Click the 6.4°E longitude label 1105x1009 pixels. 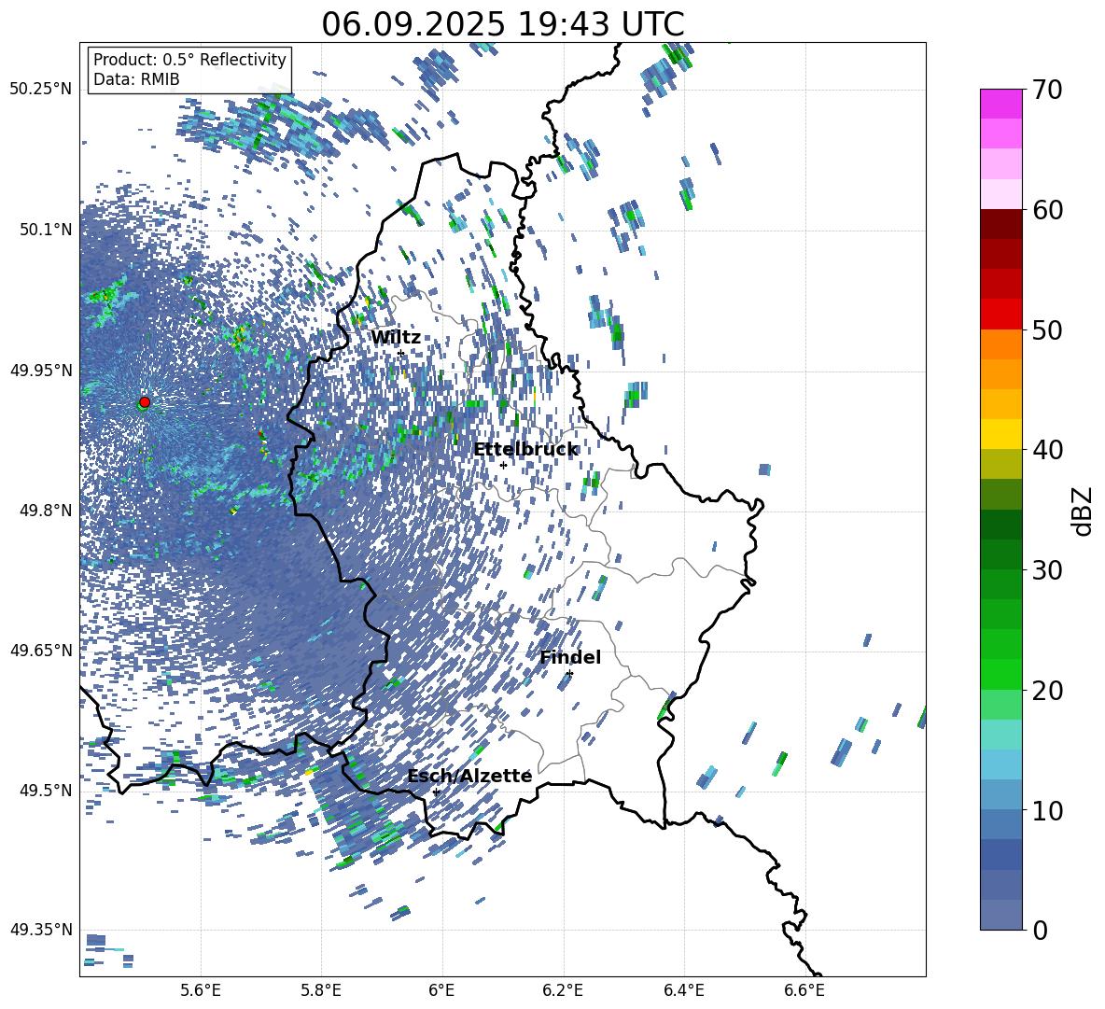click(683, 990)
